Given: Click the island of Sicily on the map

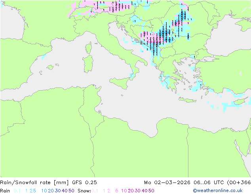Looking at the screenshot, I should pyautogui.click(x=120, y=83).
